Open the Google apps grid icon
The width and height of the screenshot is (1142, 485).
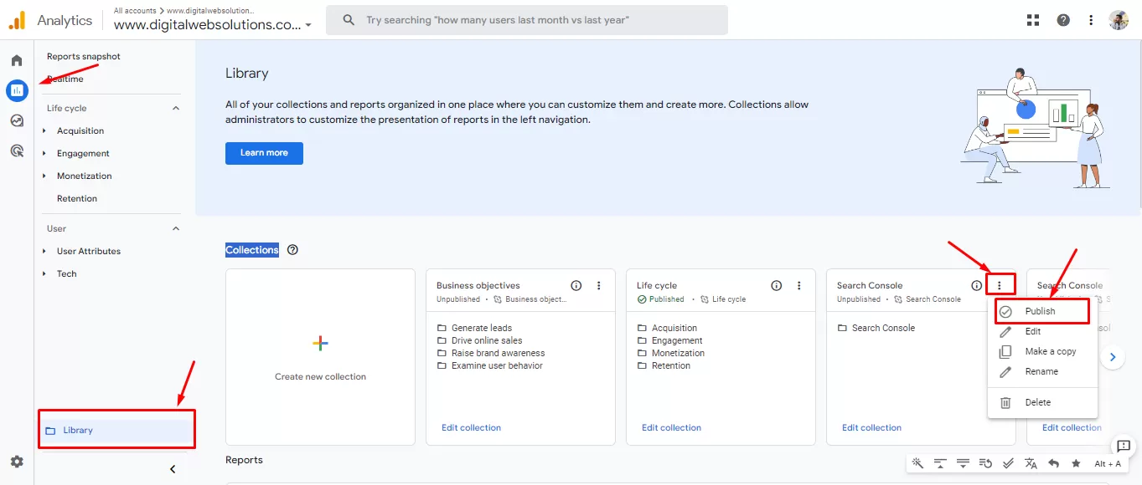tap(1032, 20)
